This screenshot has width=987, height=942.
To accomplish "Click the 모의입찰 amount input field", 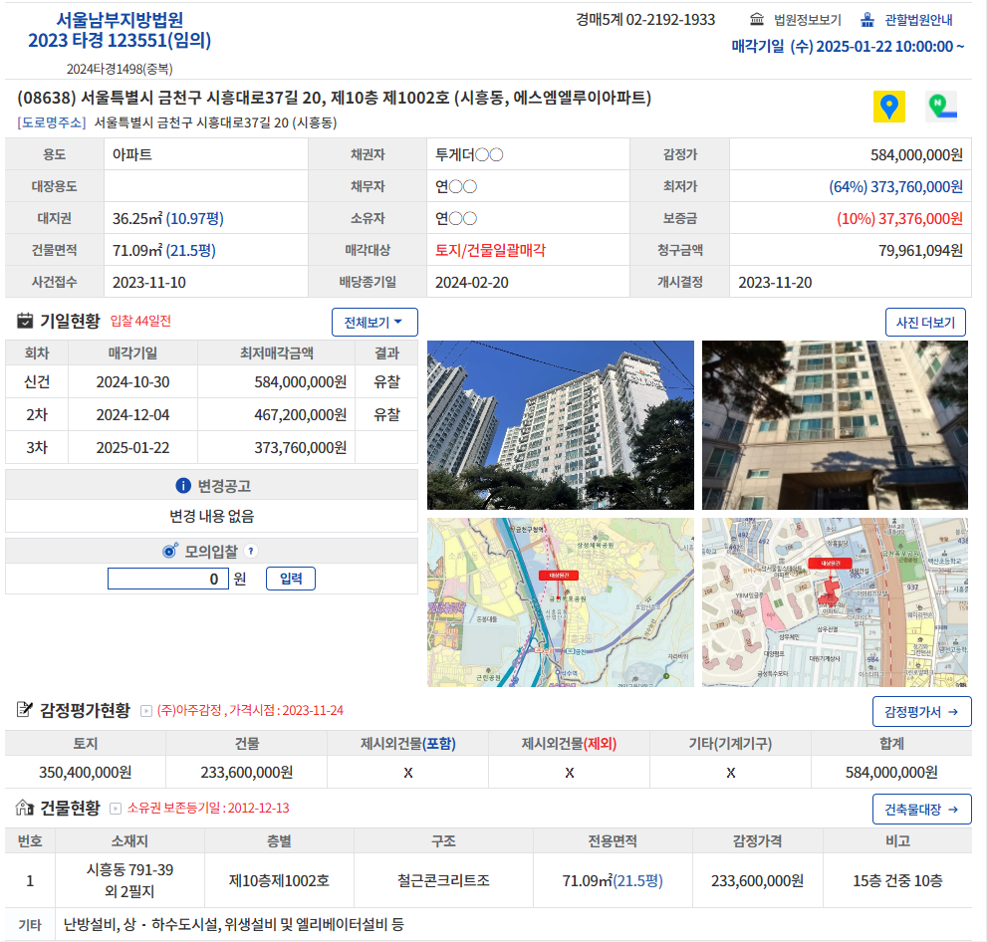I will click(168, 579).
